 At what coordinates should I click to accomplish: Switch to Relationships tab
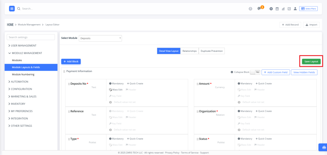pos(190,51)
